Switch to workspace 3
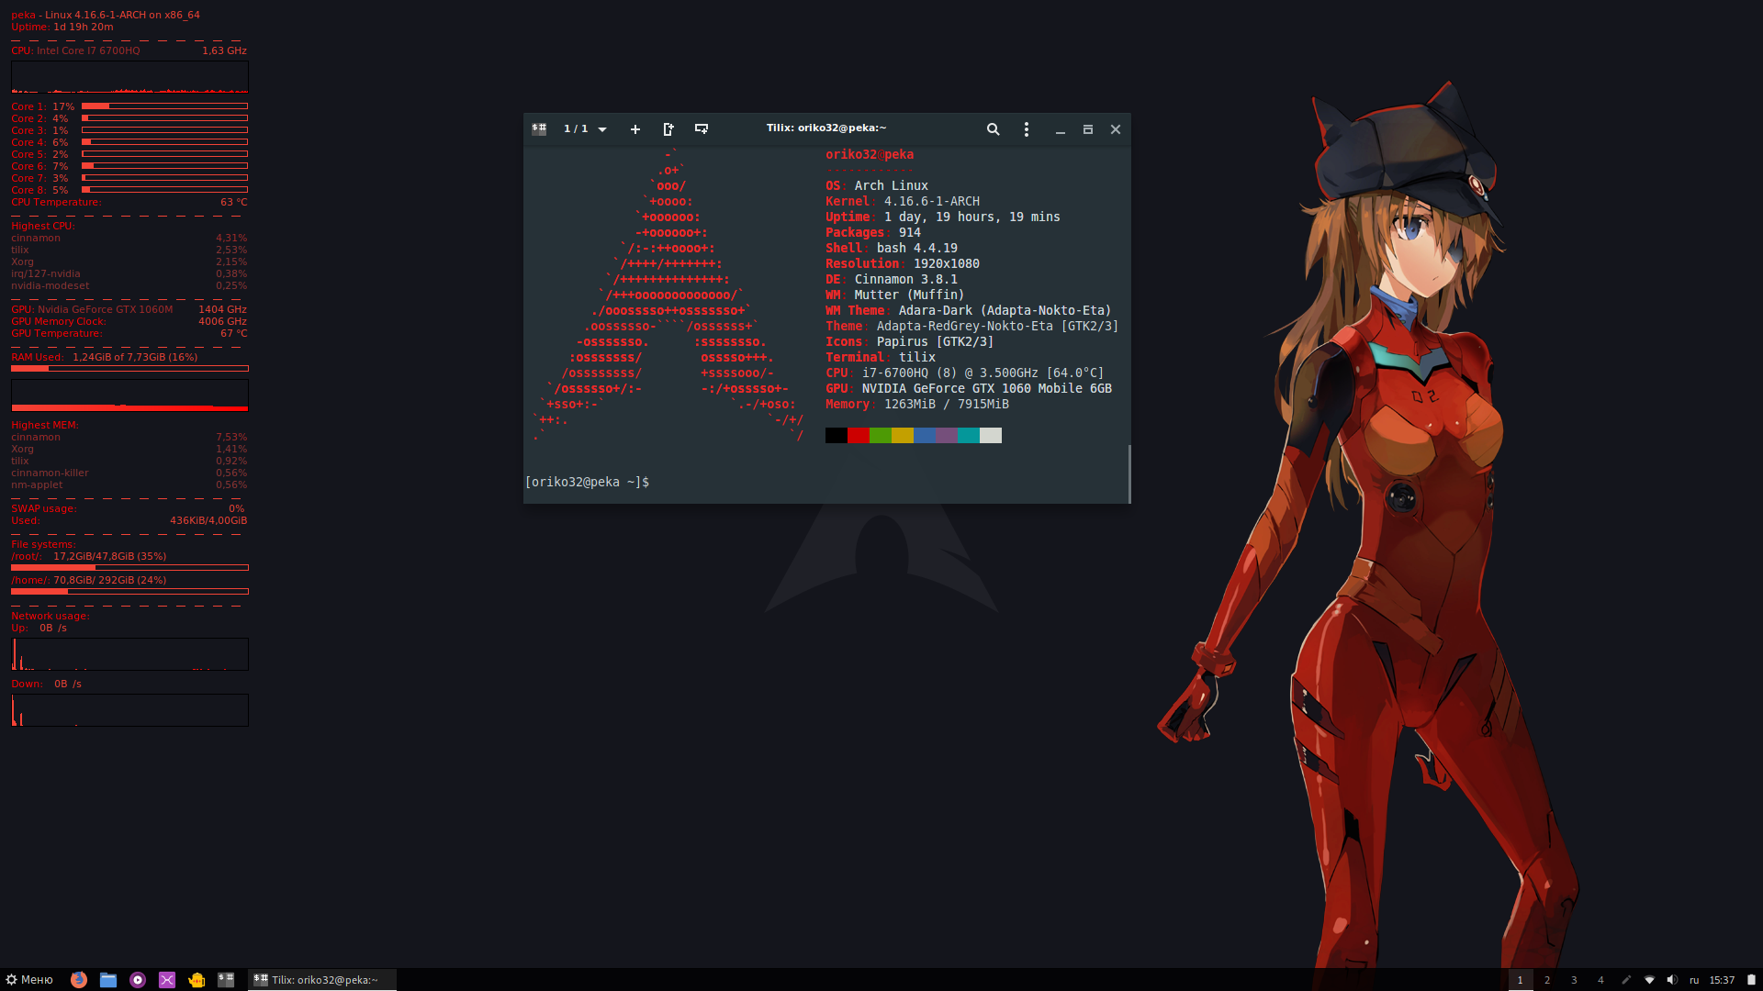 coord(1574,980)
